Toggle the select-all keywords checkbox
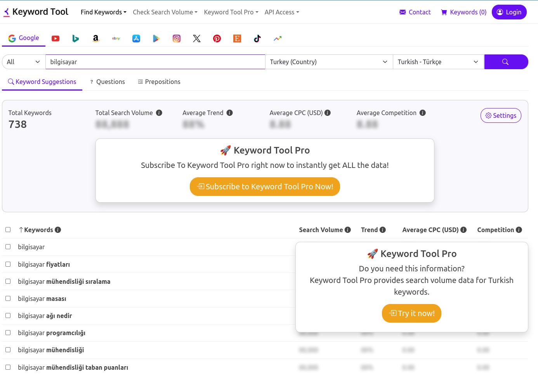 tap(8, 230)
